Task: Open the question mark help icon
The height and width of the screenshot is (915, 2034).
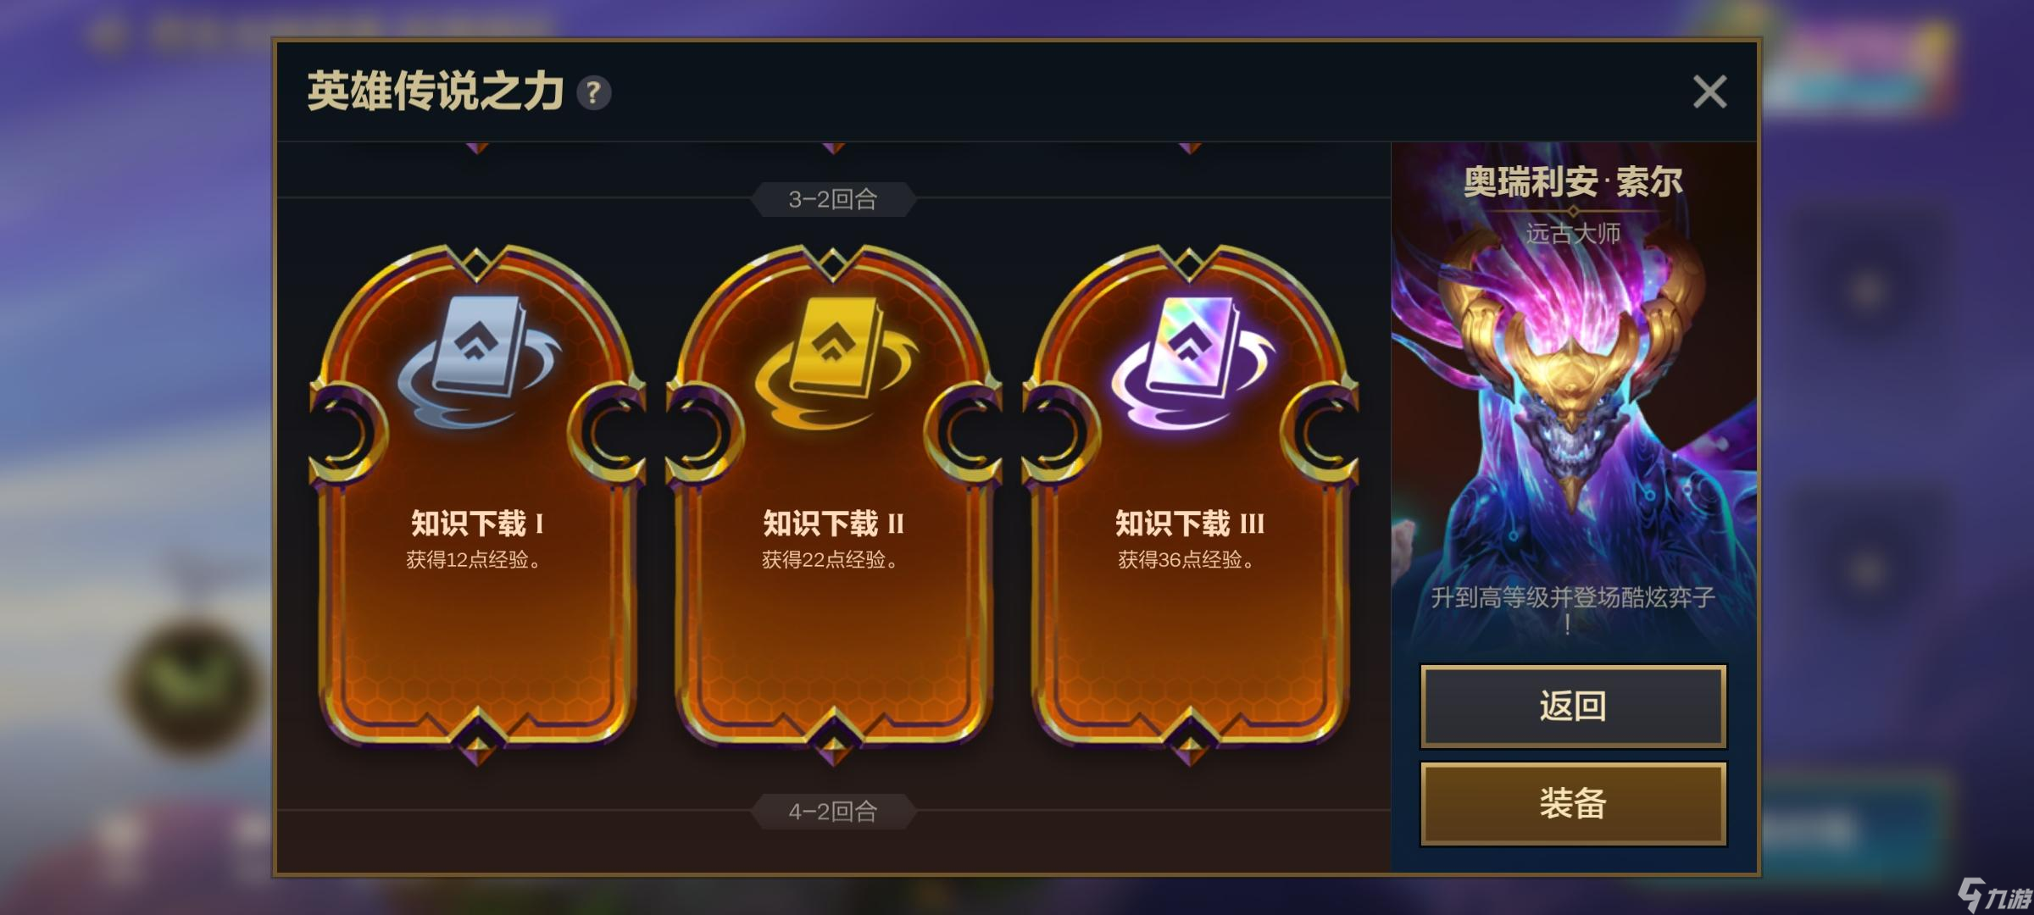Action: tap(593, 92)
